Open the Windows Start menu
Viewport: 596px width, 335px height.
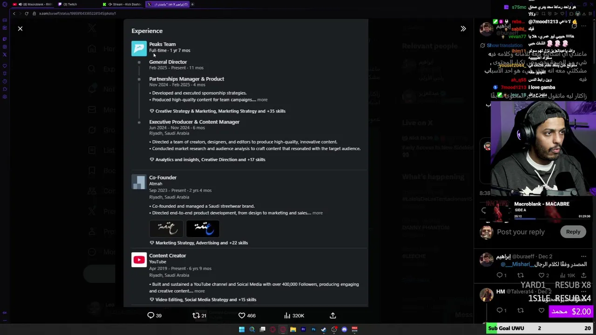(242, 329)
